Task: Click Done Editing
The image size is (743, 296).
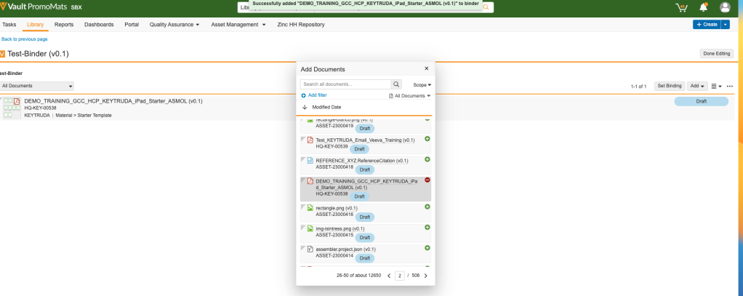Action: [x=717, y=54]
